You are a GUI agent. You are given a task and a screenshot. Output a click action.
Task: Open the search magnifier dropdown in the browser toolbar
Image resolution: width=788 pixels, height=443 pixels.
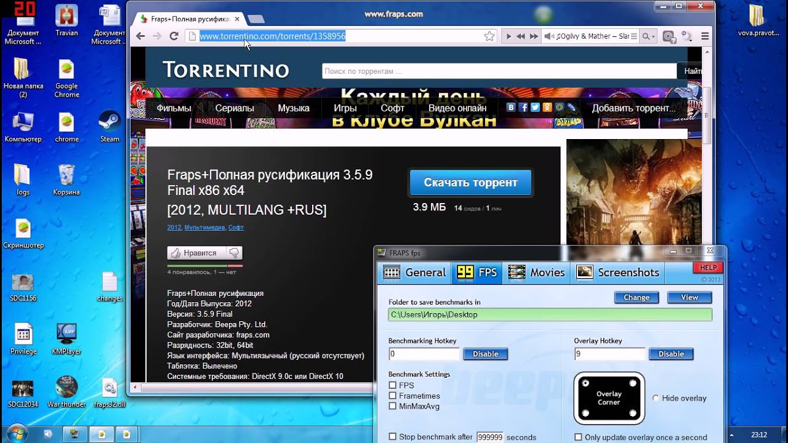(649, 36)
